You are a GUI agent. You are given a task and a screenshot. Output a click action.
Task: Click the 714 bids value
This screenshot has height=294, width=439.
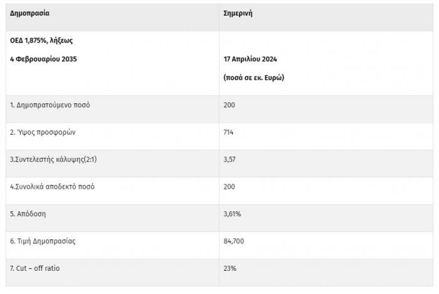click(x=228, y=132)
